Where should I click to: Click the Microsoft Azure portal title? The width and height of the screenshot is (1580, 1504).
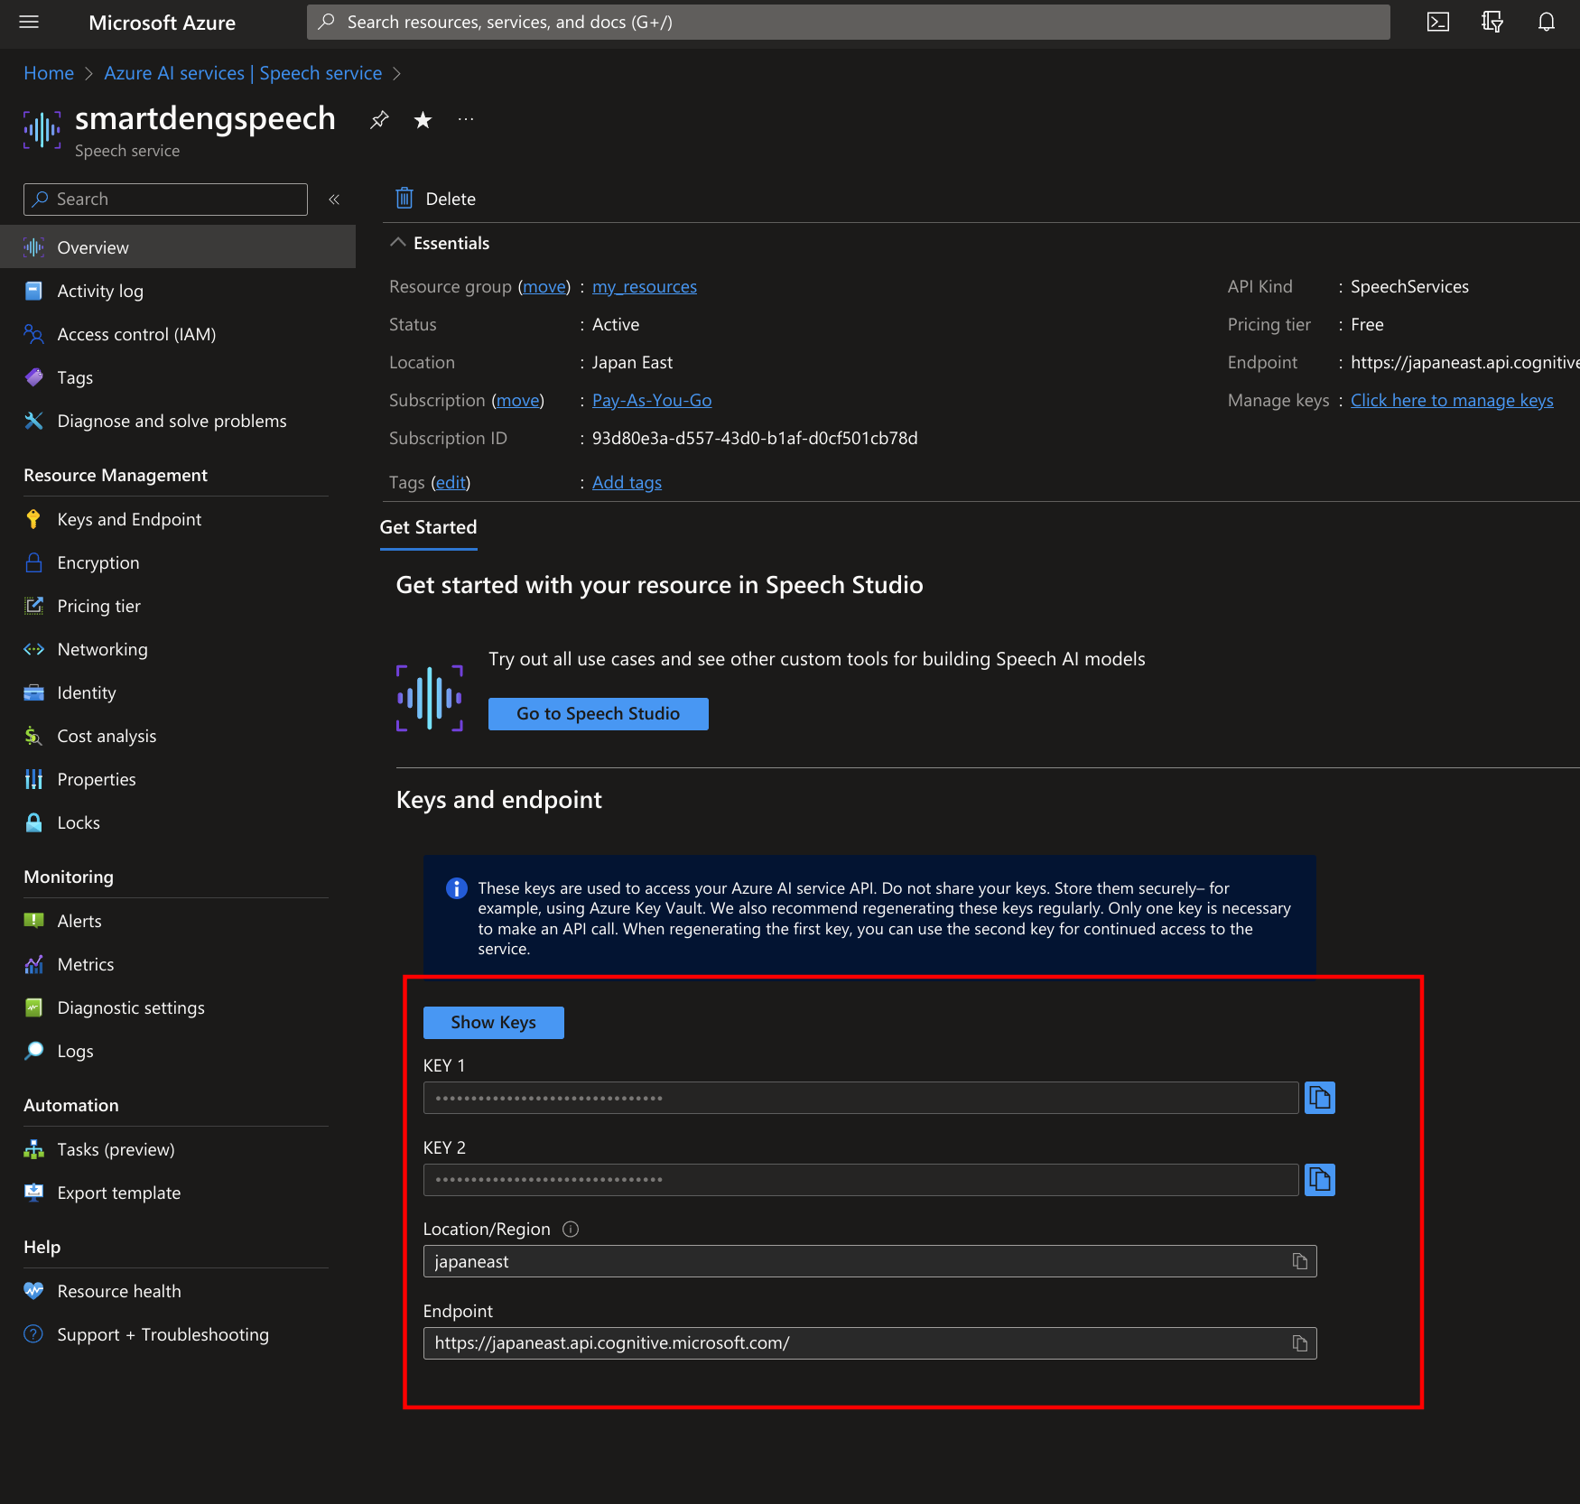(162, 23)
